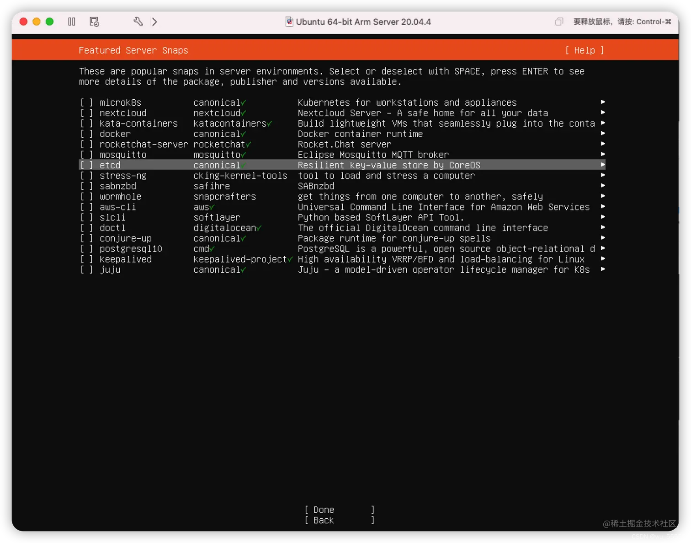Expand details arrow for the nextcloud row
691x543 pixels.
pos(603,113)
